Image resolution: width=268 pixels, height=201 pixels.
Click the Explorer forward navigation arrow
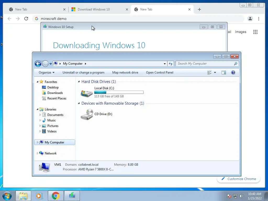45,64
